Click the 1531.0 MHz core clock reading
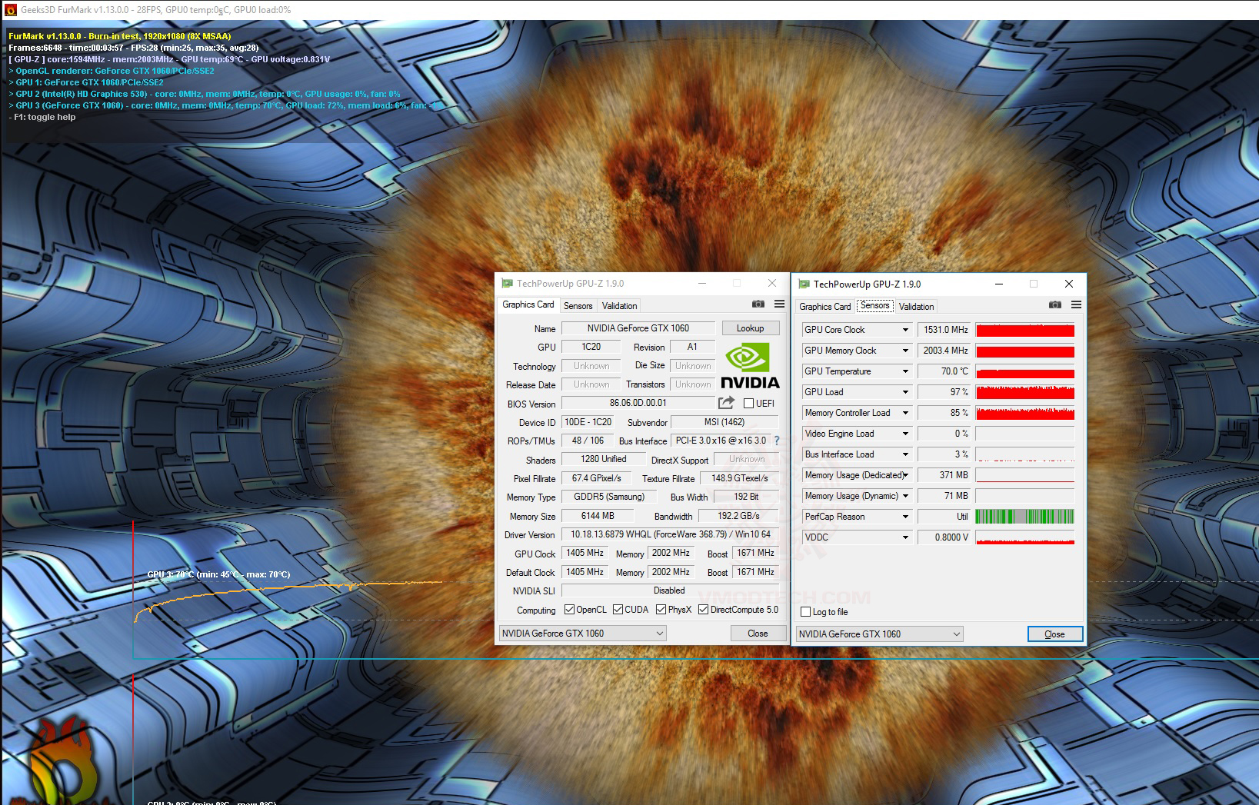 click(x=945, y=330)
